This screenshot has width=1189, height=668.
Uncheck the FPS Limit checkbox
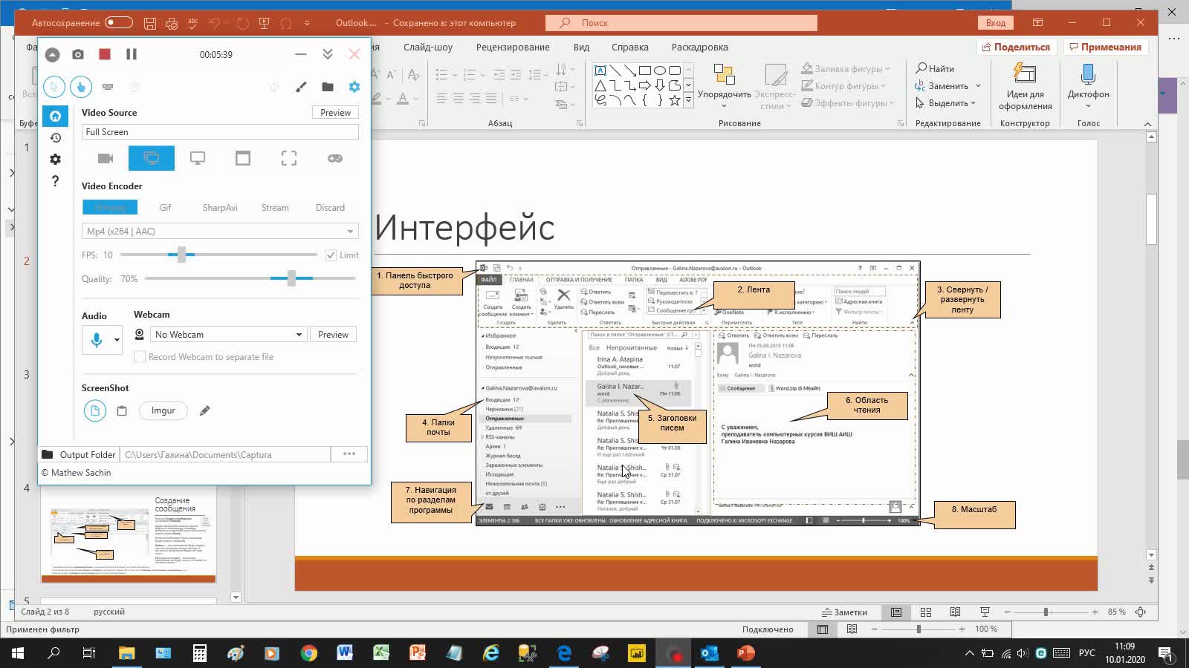tap(331, 255)
